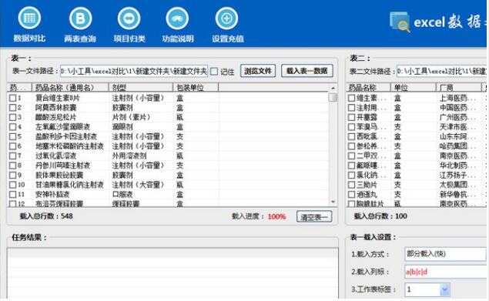The width and height of the screenshot is (489, 301).
Task: Click the 载入表一数据 button
Action: 307,71
